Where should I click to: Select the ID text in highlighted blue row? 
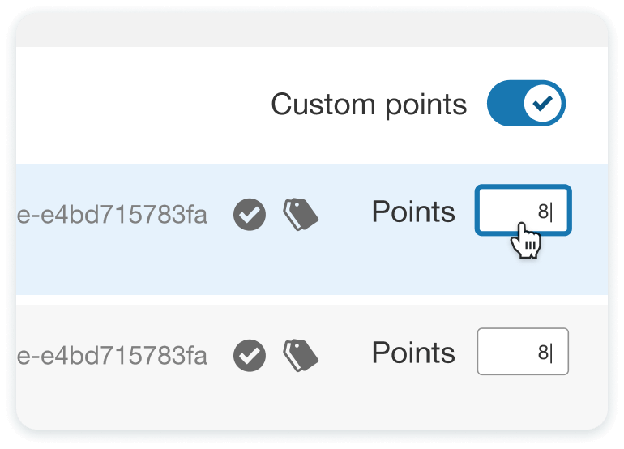pyautogui.click(x=112, y=215)
